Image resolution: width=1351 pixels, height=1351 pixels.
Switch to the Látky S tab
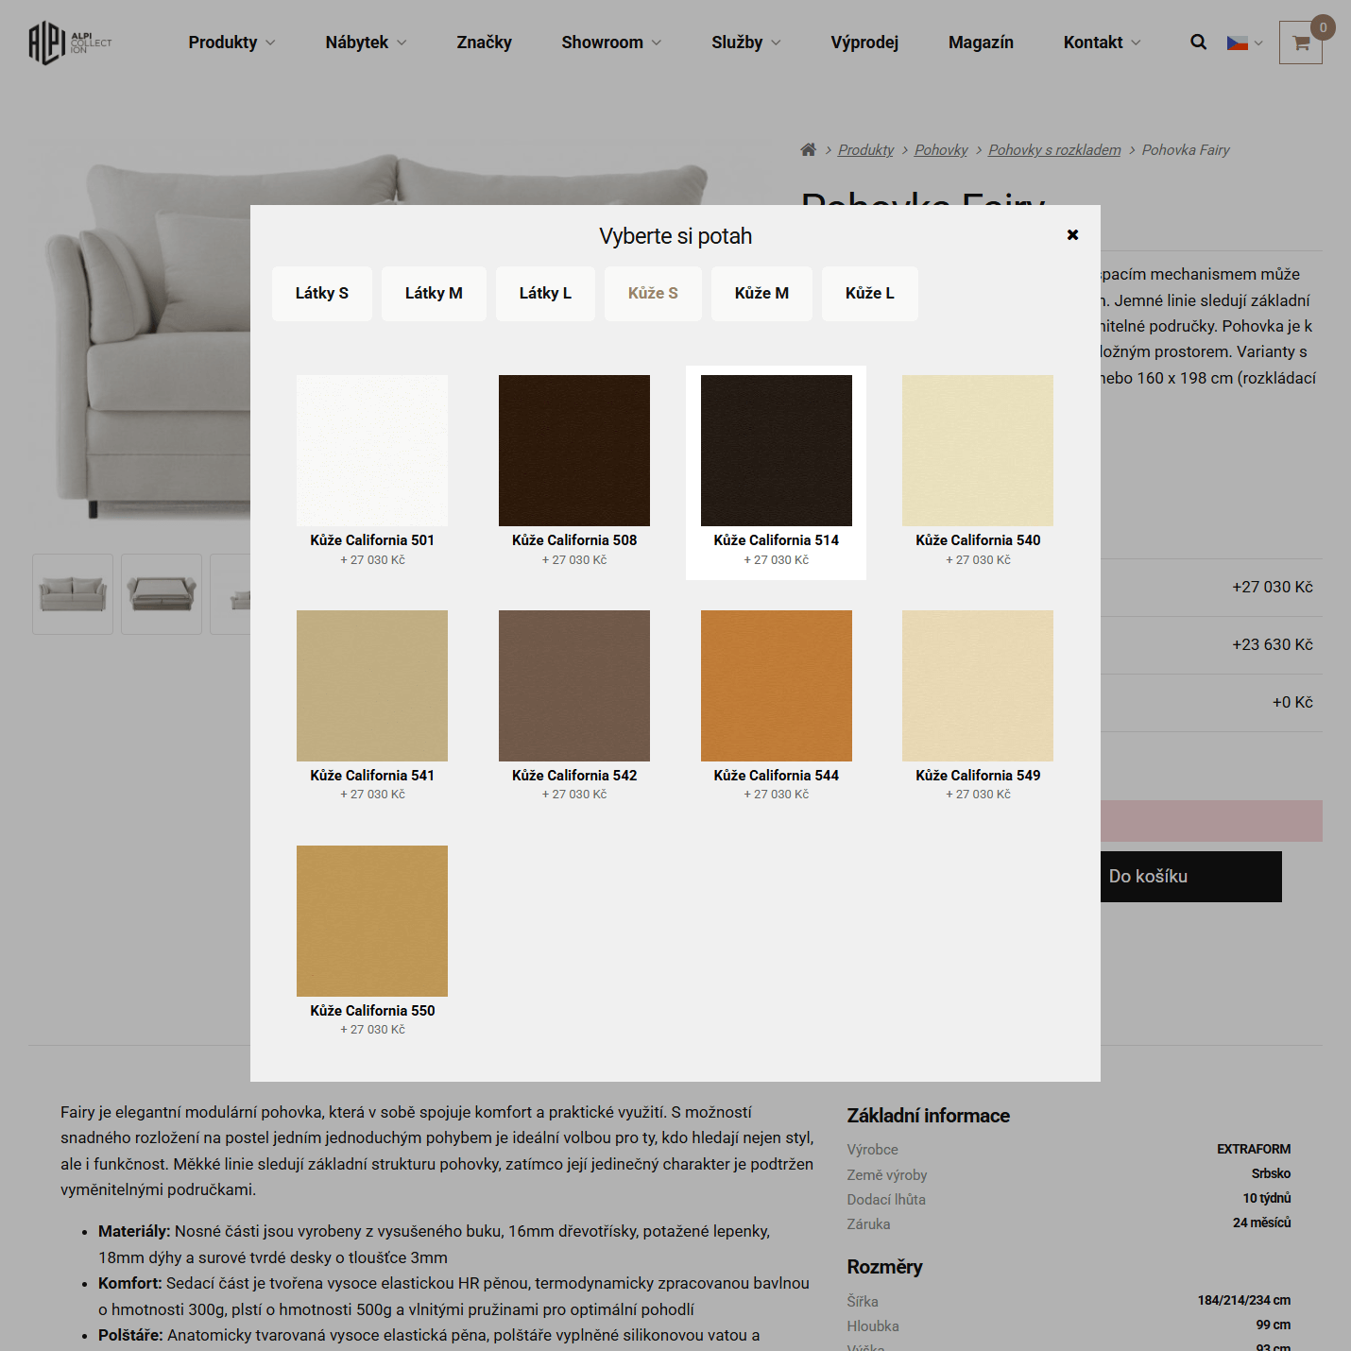(322, 294)
